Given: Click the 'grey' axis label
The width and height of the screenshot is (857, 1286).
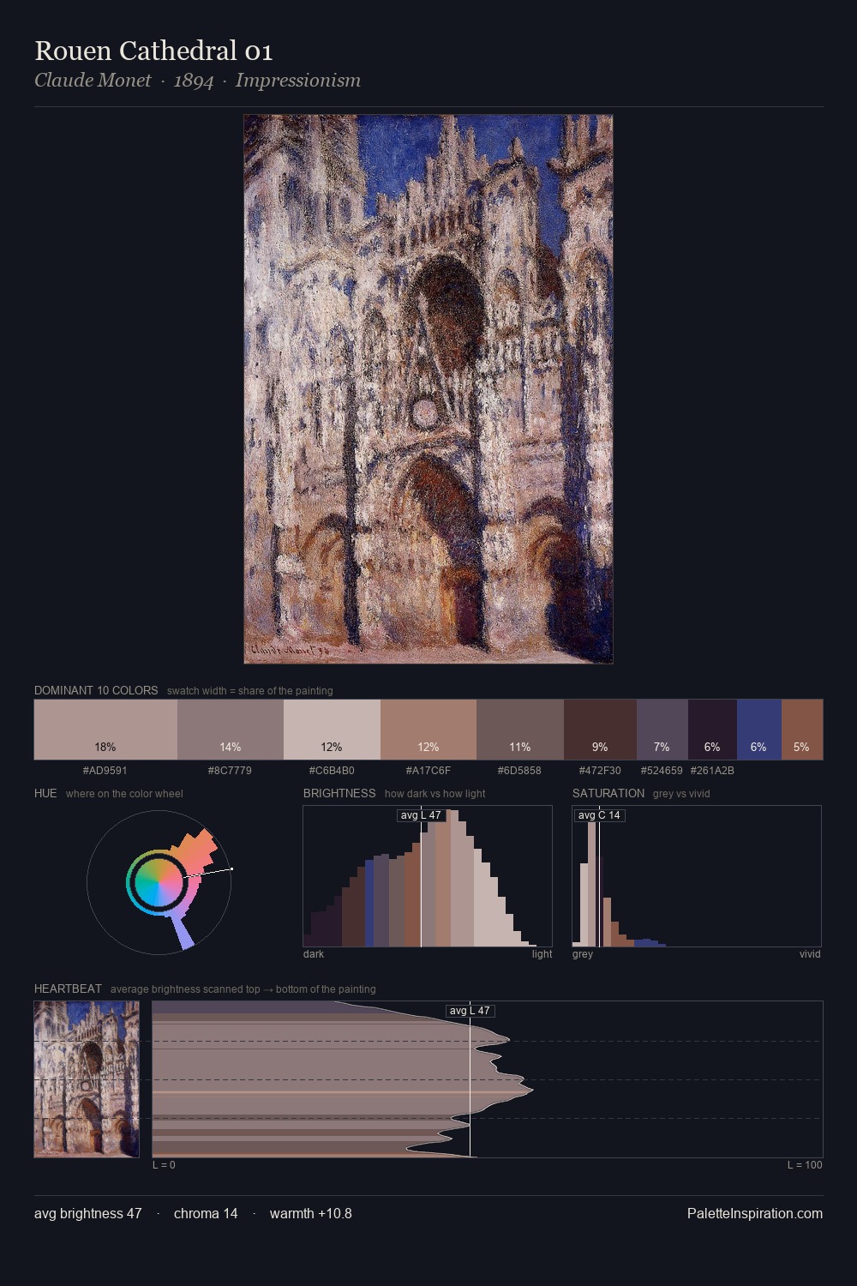Looking at the screenshot, I should coord(583,953).
